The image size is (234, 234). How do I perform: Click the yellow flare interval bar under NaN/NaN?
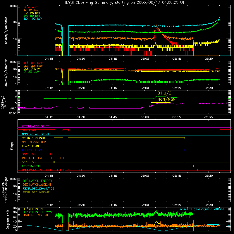(x=161, y=102)
